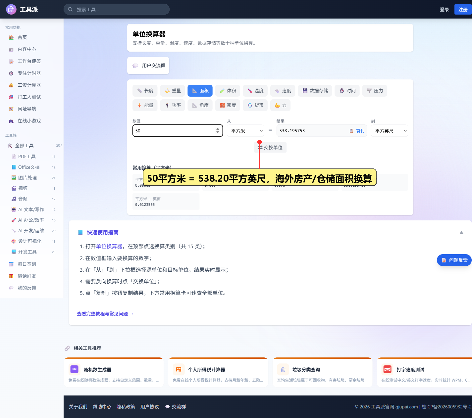Open 工作台便签 in sidebar
This screenshot has width=472, height=418.
[31, 61]
